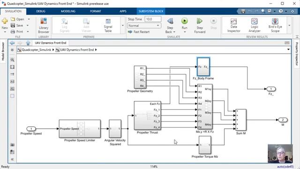Click the annotation text palette icon
Viewport: 300px width, 169px height.
click(12, 81)
